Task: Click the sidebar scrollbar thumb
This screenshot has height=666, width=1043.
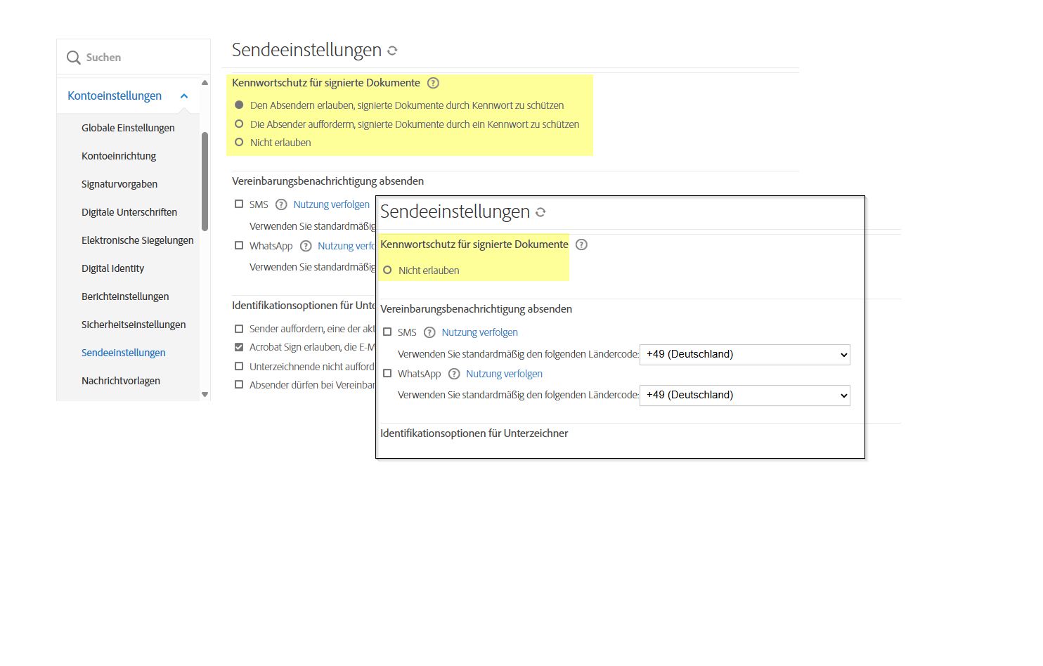Action: pyautogui.click(x=205, y=181)
